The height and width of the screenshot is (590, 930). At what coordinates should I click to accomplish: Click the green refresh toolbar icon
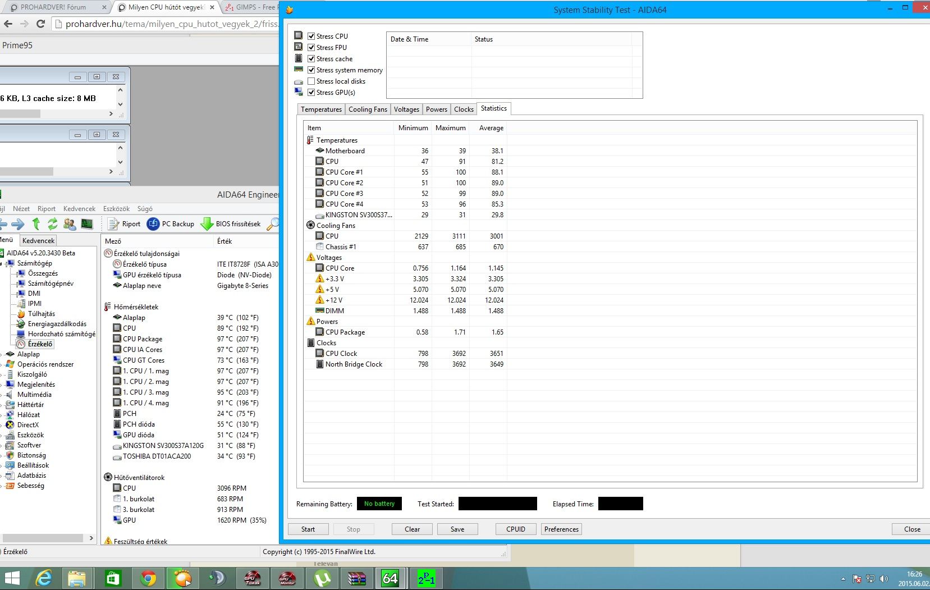52,224
